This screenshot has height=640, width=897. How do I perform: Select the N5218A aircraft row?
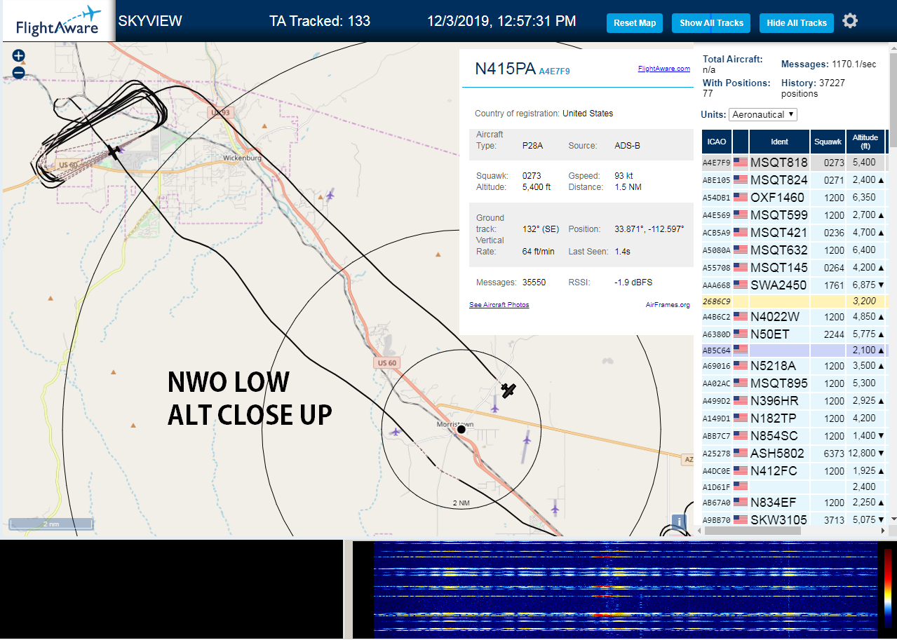pyautogui.click(x=795, y=366)
